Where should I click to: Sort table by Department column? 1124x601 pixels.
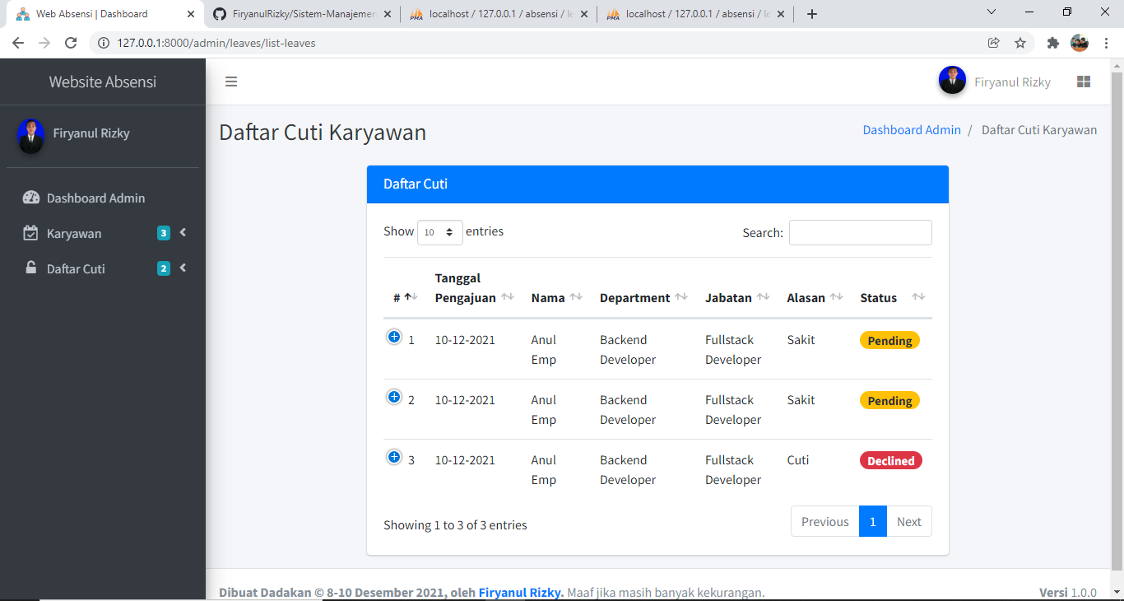point(644,288)
